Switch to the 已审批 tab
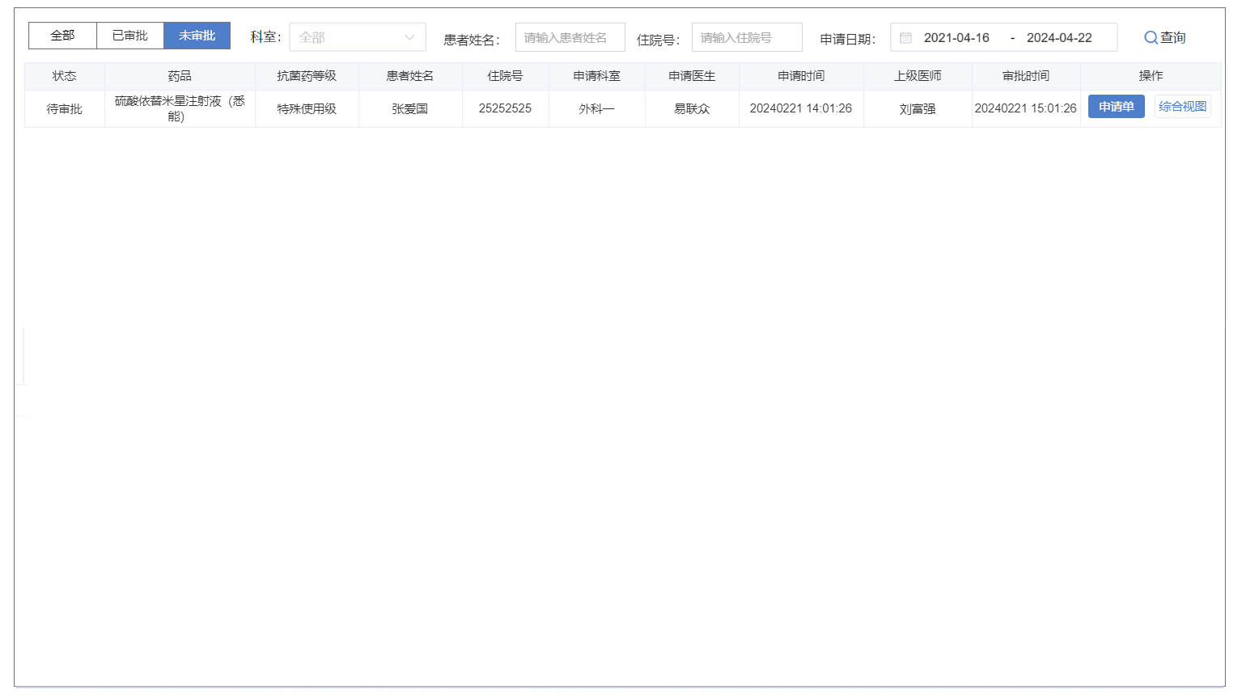The image size is (1242, 698). (130, 36)
